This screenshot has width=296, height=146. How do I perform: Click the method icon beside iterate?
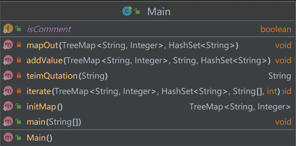point(8,91)
